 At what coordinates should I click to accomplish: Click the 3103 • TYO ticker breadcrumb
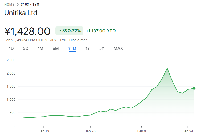[x=30, y=5]
